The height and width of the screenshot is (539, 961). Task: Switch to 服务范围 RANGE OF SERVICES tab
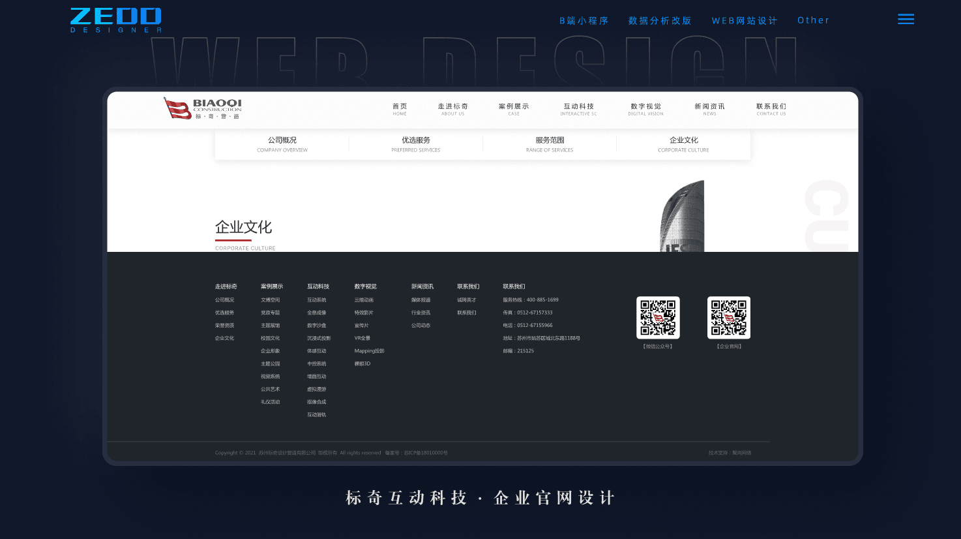pos(550,144)
